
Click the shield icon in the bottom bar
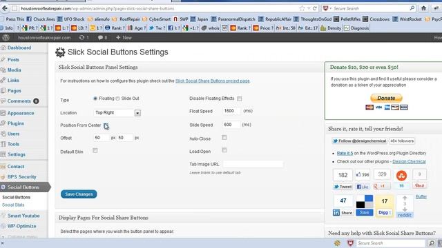(x=350, y=243)
